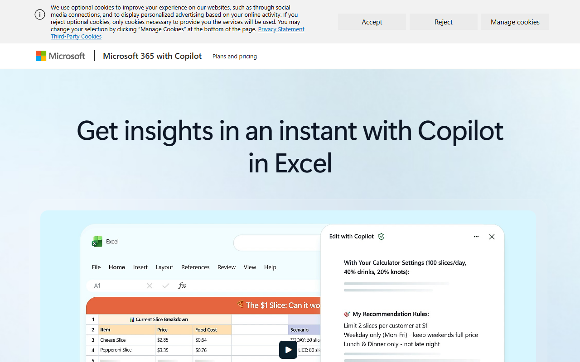Select the Pepperoni Slice cell

coord(126,350)
